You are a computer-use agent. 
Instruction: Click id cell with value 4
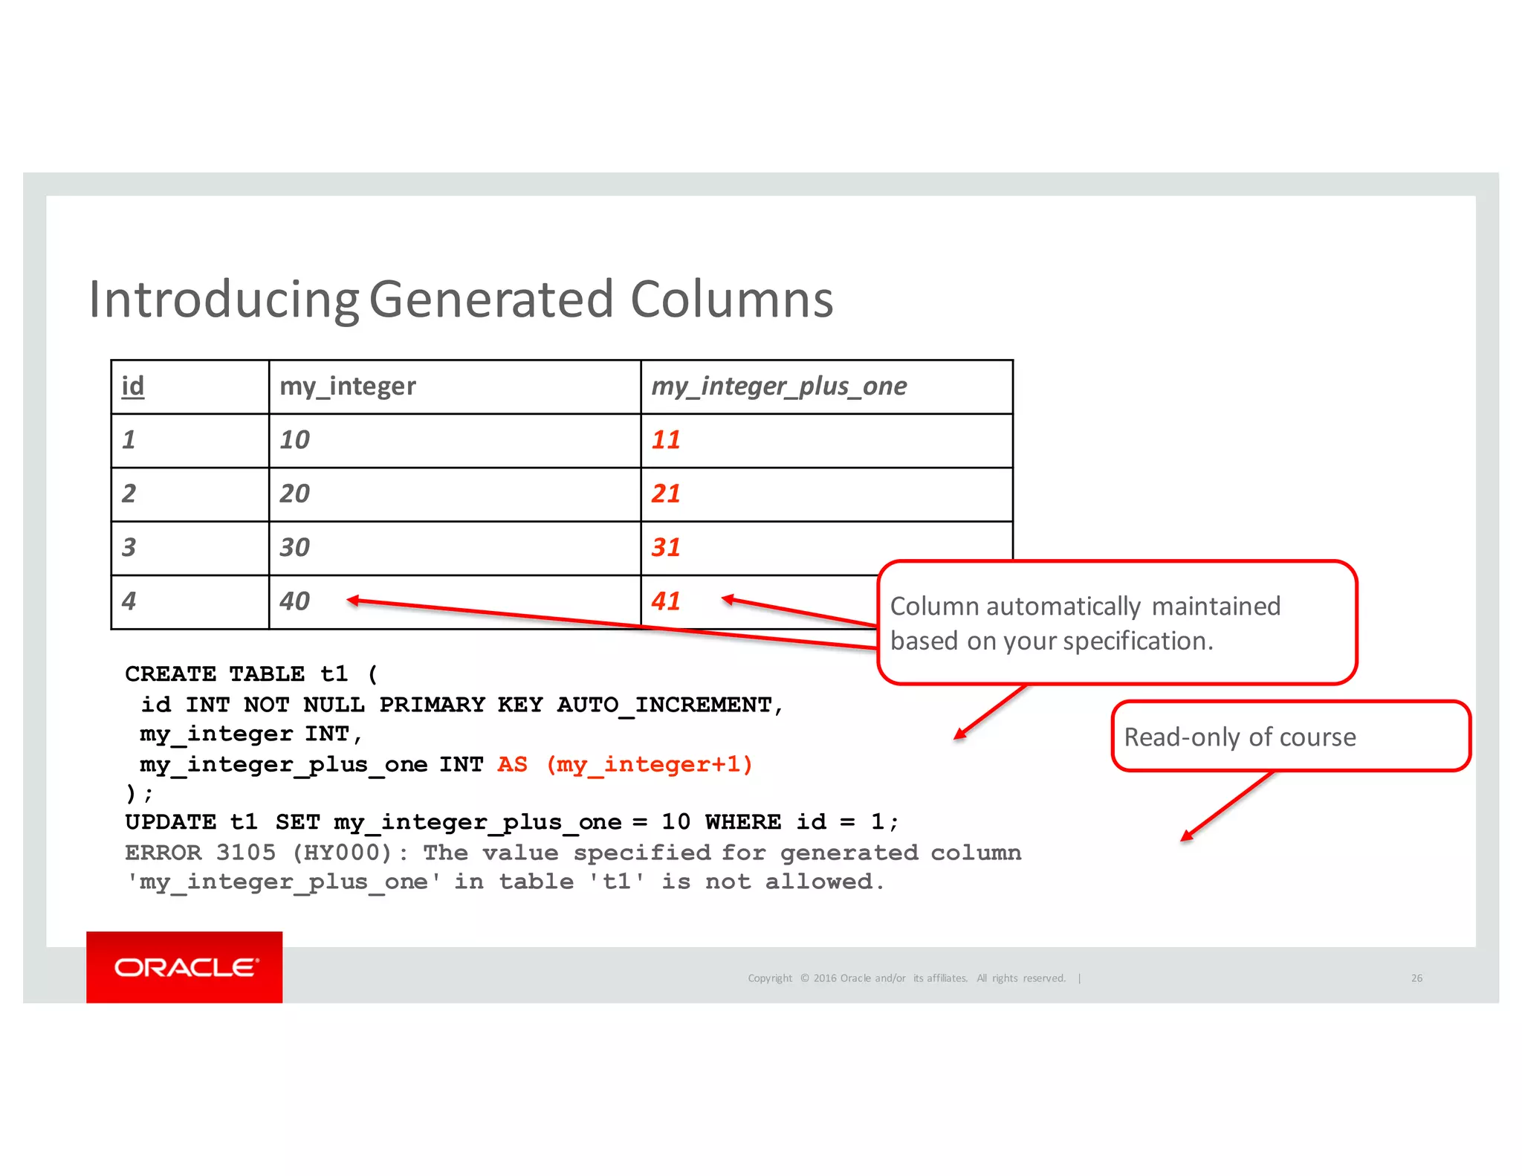click(190, 601)
